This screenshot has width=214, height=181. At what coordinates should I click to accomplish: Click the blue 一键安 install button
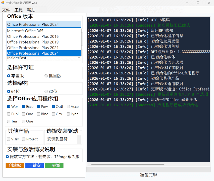(x=34, y=166)
